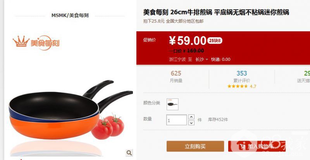The image size is (310, 160).
Task: Click the 4.7 rating score
Action: click(x=253, y=86)
